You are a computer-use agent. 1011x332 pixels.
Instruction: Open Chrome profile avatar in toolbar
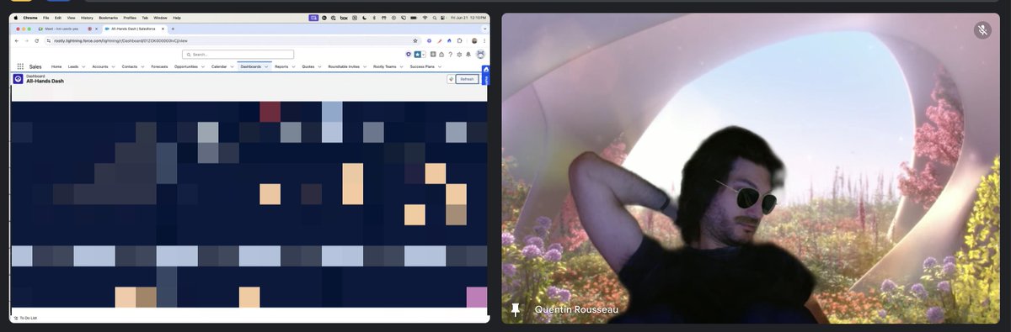(474, 40)
